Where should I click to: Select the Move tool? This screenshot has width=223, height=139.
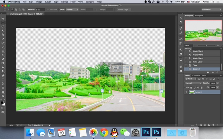3,19
